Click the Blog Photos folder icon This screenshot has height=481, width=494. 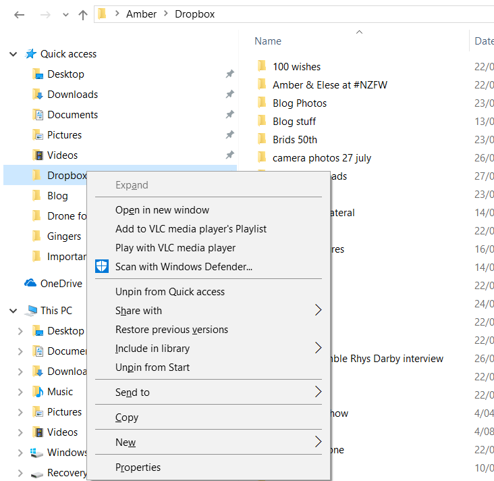click(262, 103)
